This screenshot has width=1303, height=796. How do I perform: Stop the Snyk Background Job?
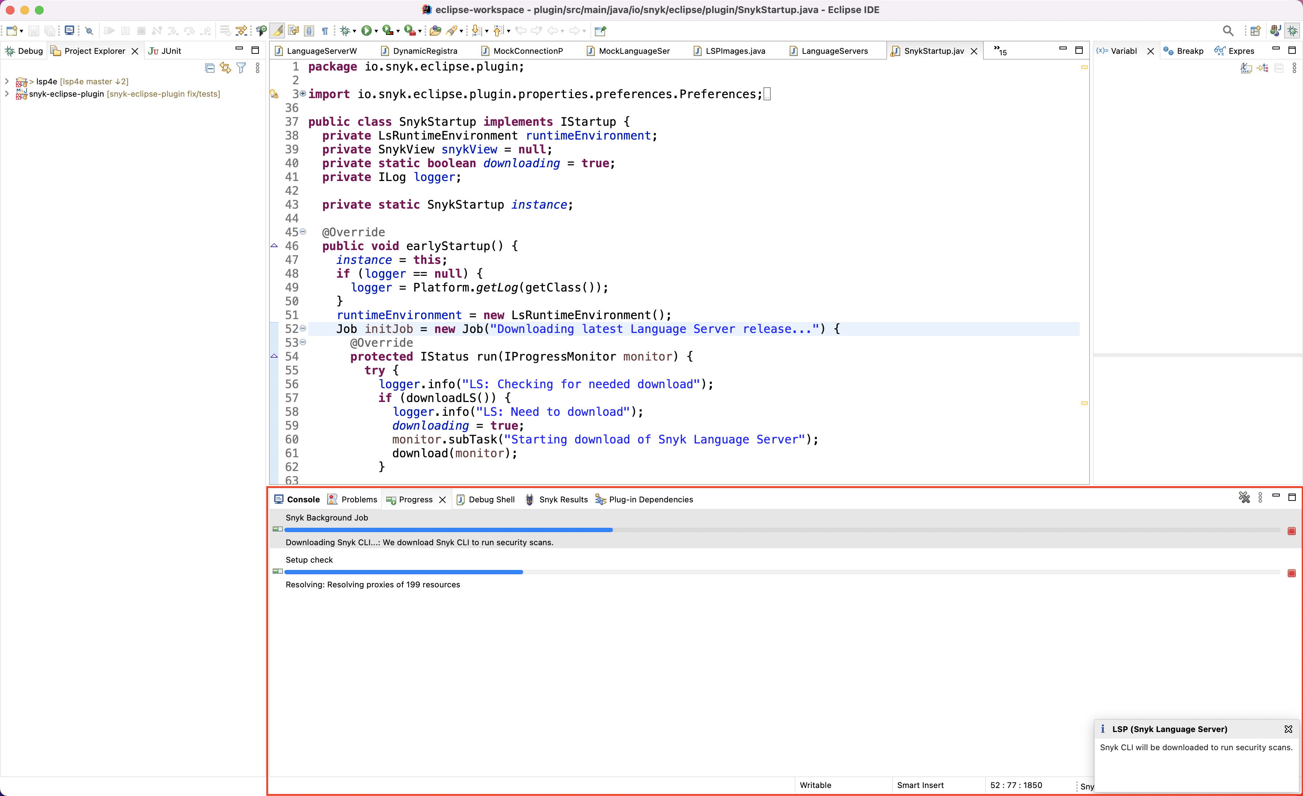(x=1291, y=531)
